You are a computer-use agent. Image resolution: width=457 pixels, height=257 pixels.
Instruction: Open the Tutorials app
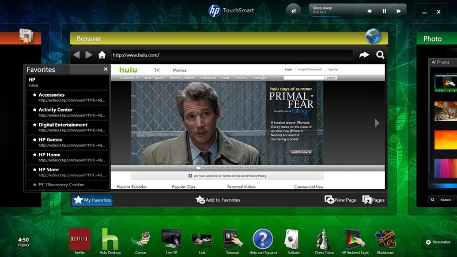[233, 241]
